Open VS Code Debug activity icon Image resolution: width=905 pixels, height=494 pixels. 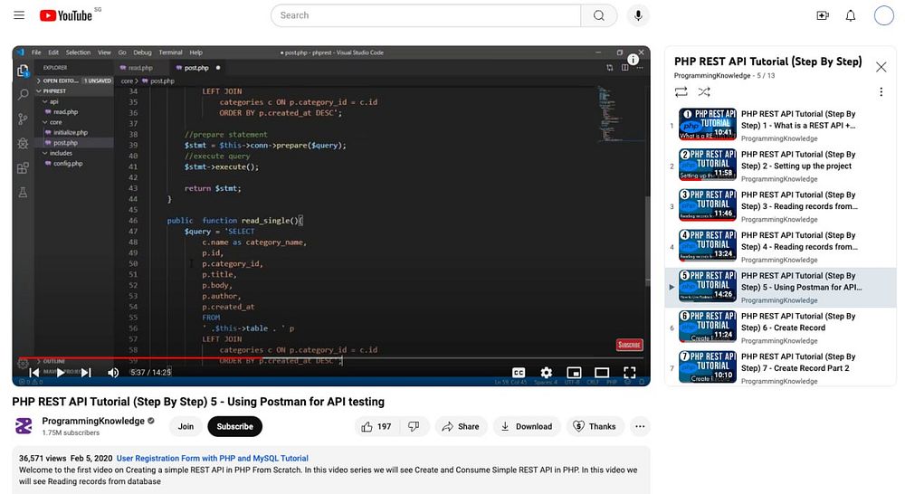[24, 143]
